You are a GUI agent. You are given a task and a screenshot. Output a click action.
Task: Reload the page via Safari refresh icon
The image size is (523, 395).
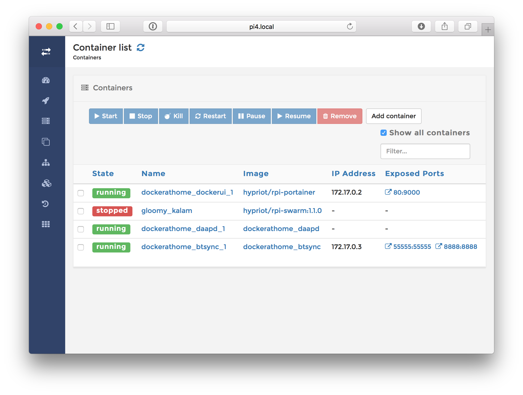pos(350,26)
